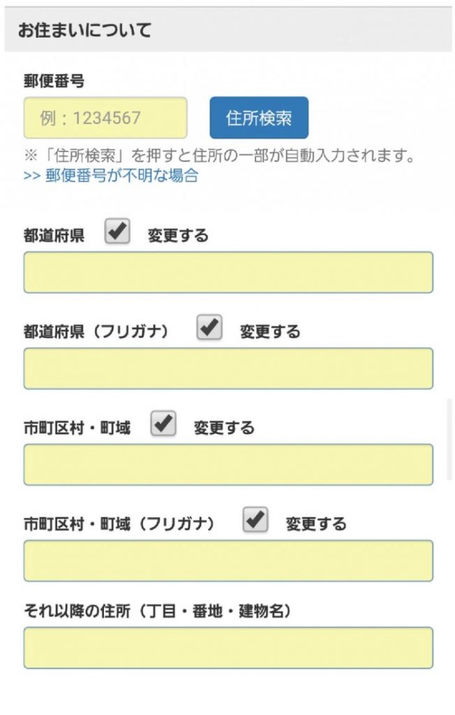Click the 郵便番号 postal code input field
The height and width of the screenshot is (715, 455).
point(105,117)
